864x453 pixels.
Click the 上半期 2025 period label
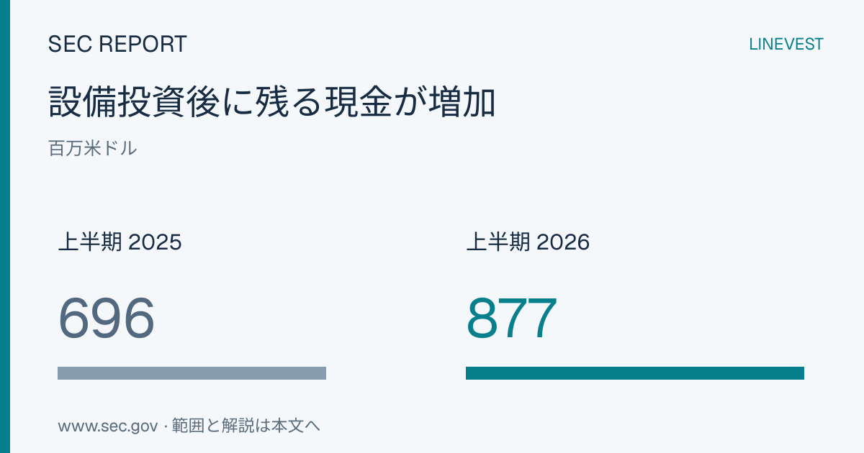click(120, 242)
